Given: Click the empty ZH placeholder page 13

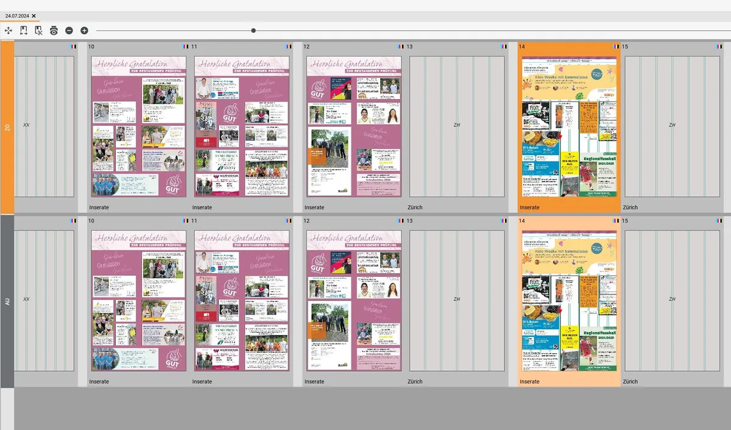Looking at the screenshot, I should [x=457, y=126].
